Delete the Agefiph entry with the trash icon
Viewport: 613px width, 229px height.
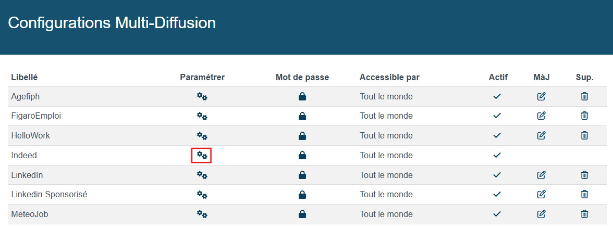point(584,96)
